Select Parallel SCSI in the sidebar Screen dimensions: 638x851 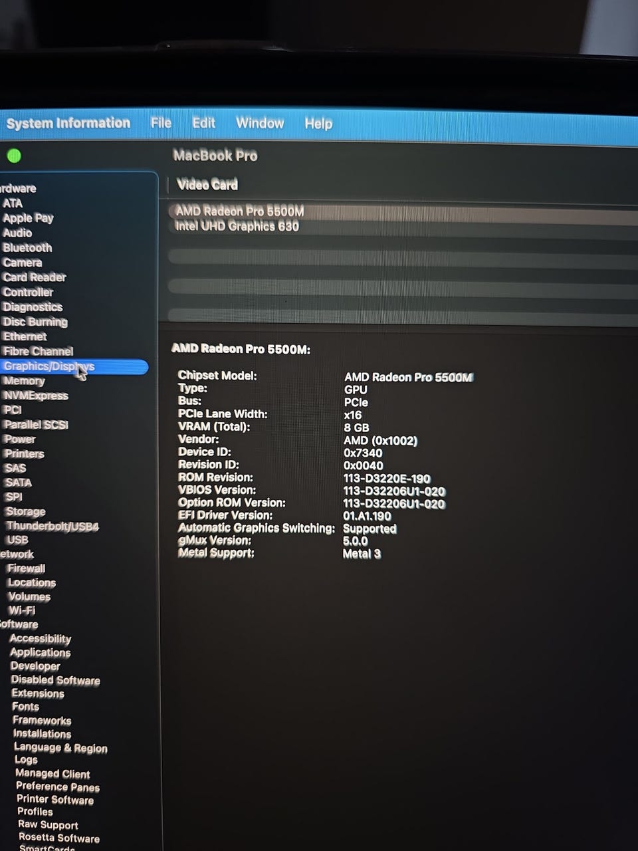36,425
